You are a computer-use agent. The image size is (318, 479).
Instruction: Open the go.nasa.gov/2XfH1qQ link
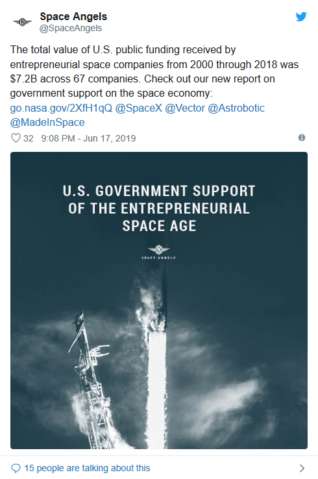pos(61,108)
